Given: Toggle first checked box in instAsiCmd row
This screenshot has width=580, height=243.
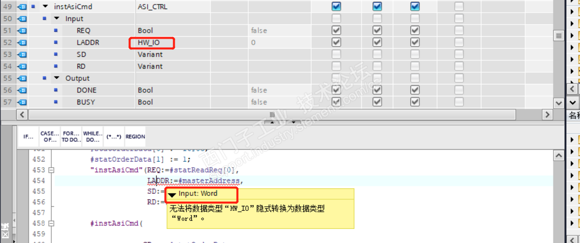Looking at the screenshot, I should point(336,6).
